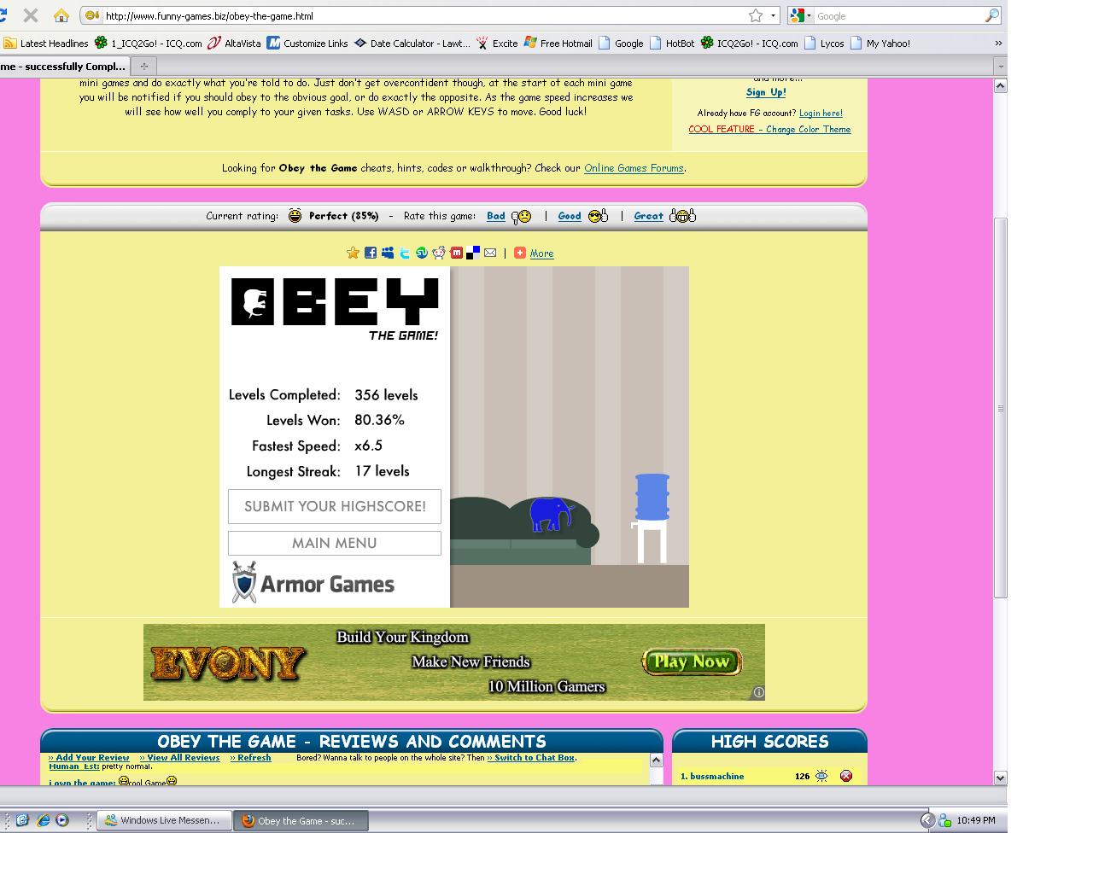Share game via Reddit icon
The height and width of the screenshot is (874, 1093).
pyautogui.click(x=438, y=253)
